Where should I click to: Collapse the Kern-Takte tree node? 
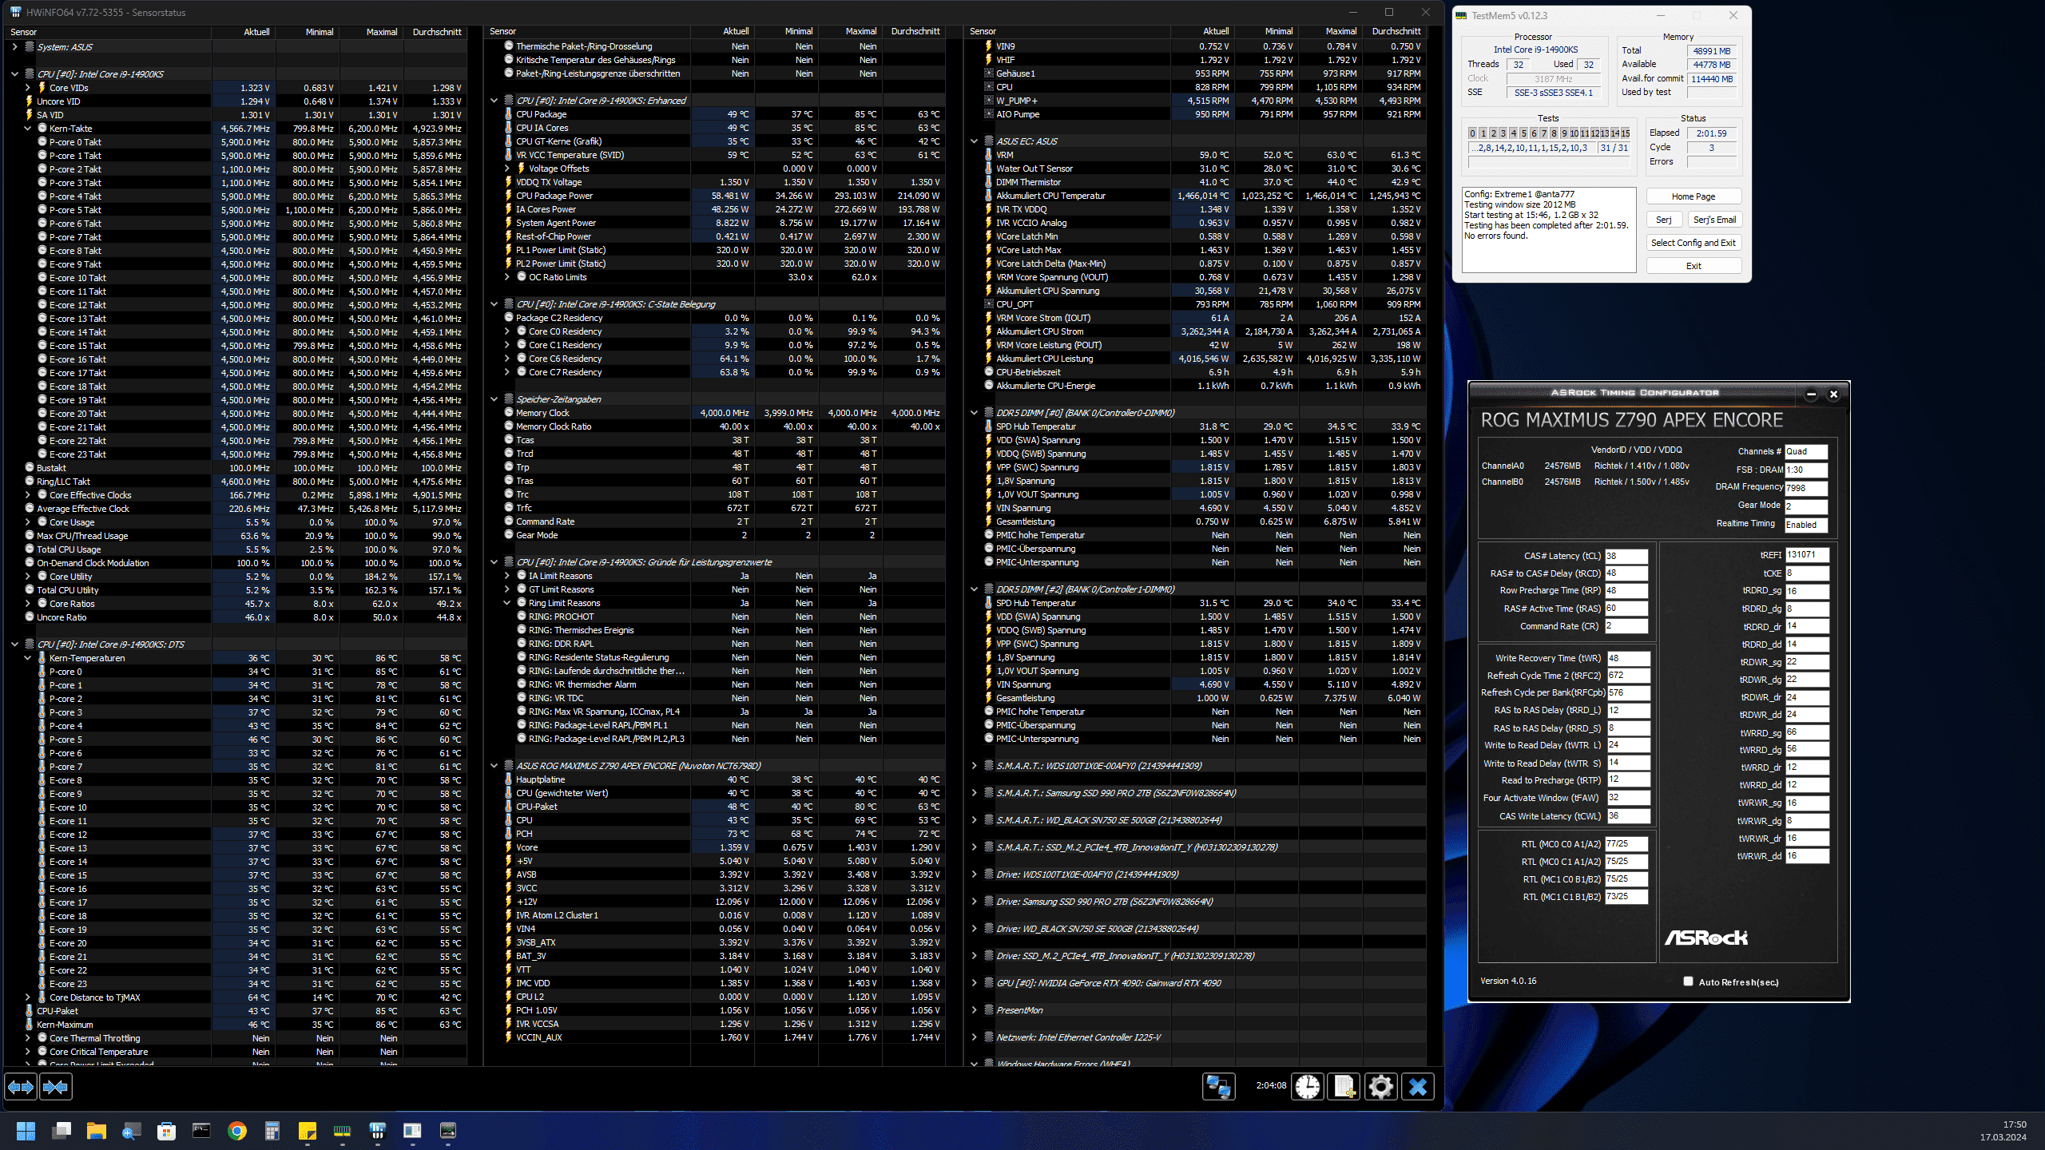tap(28, 129)
